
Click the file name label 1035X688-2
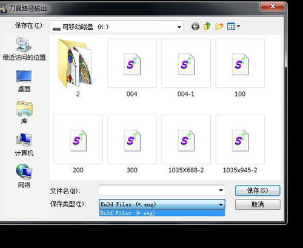pyautogui.click(x=186, y=170)
